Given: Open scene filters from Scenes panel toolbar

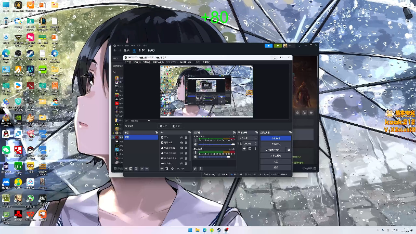Looking at the screenshot, I should [136, 168].
